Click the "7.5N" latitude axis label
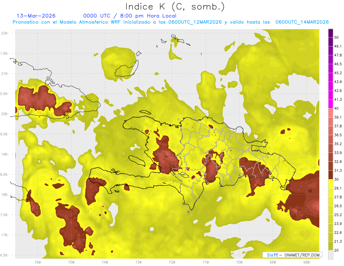 coord(4,215)
